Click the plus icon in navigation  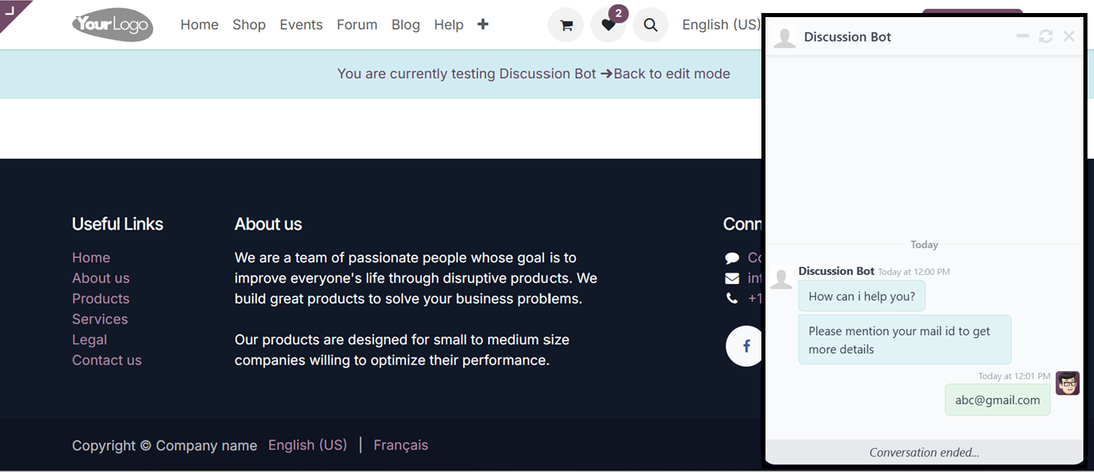[483, 24]
